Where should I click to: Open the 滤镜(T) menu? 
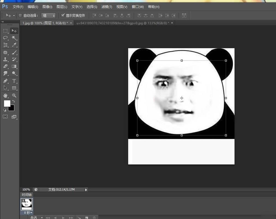tap(107, 7)
